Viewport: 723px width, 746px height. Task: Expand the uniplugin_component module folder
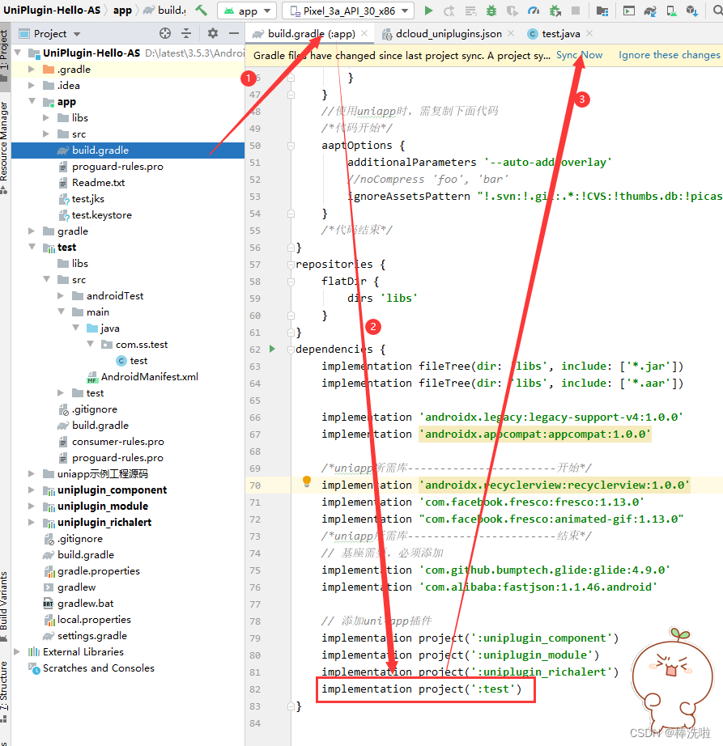point(32,490)
